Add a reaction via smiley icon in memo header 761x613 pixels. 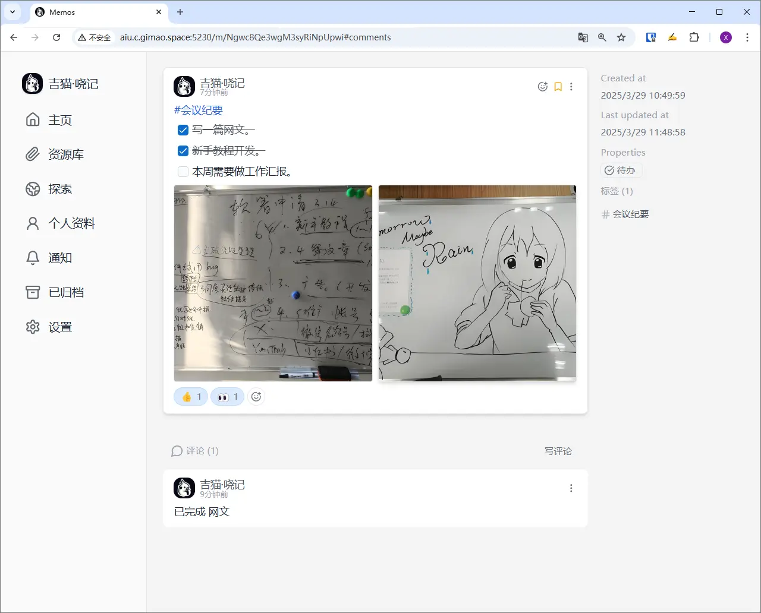(542, 87)
